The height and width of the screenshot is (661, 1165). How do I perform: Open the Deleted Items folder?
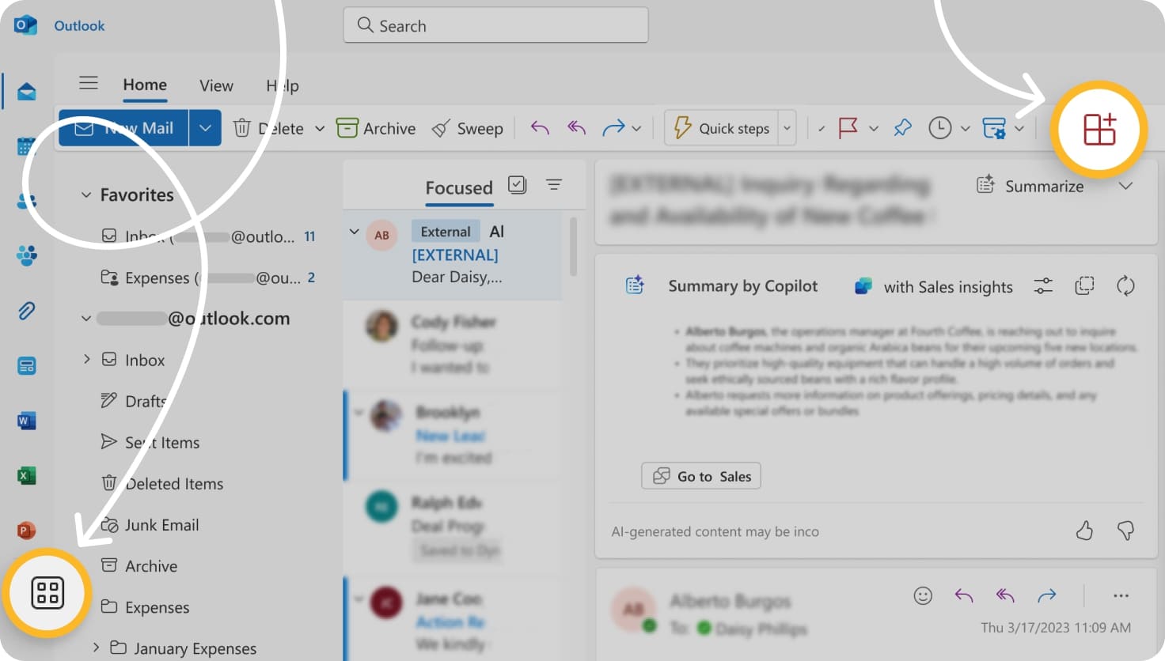162,483
